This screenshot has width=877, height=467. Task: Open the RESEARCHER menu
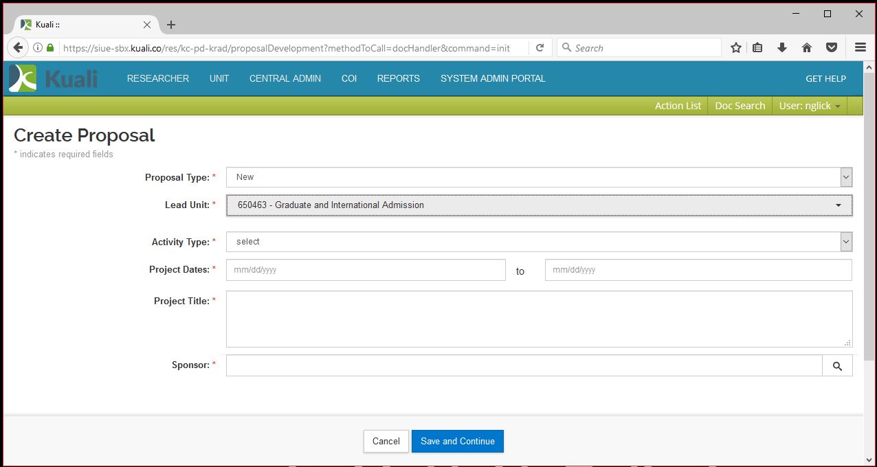(158, 78)
